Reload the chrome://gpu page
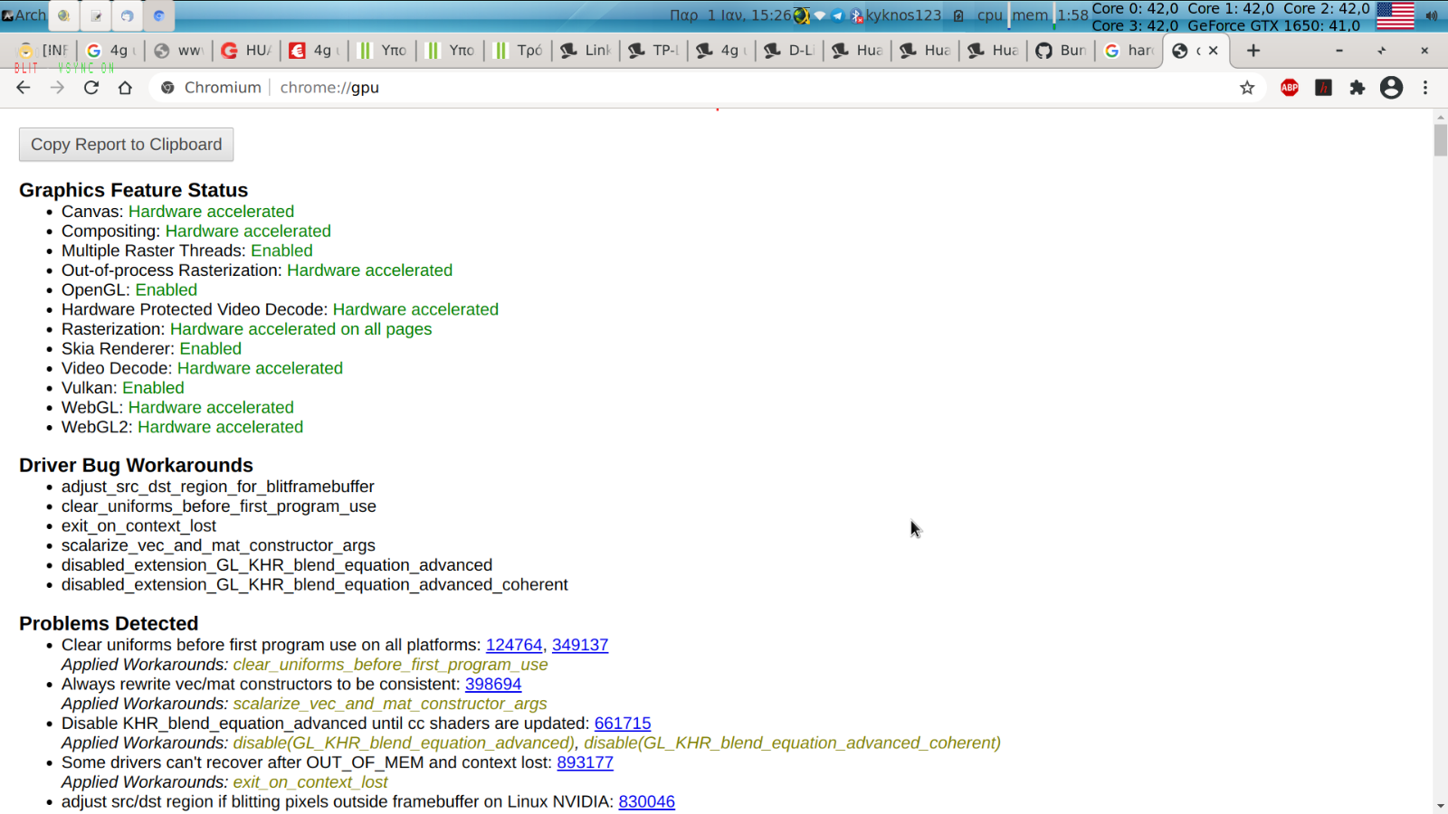 pos(91,88)
